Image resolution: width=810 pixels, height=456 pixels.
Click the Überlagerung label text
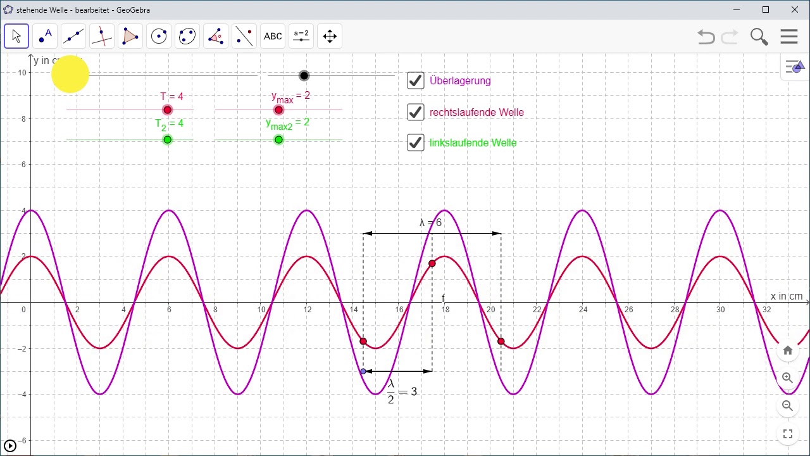pyautogui.click(x=460, y=80)
